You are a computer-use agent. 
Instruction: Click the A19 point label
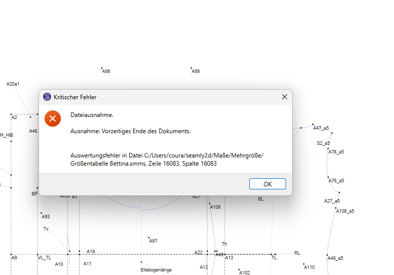tap(91, 251)
